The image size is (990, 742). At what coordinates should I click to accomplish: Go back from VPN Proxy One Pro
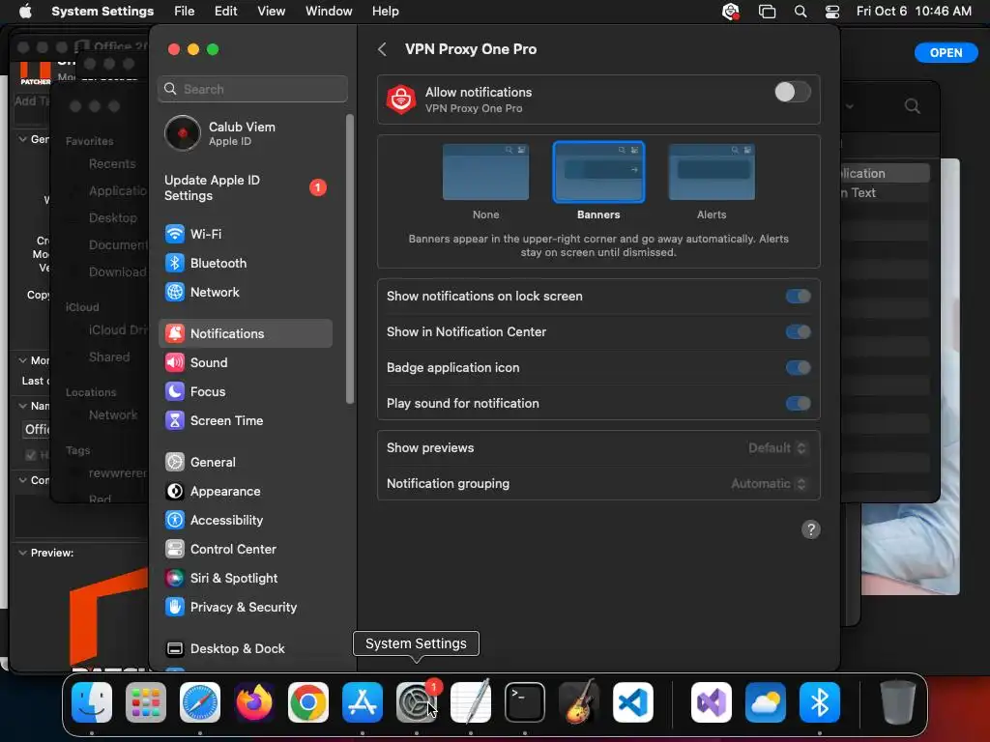[382, 49]
